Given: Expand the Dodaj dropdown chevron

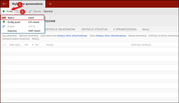Looking at the screenshot, I should pos(7,14).
